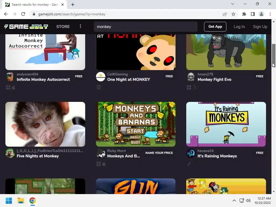This screenshot has width=276, height=207.
Task: Click developer name havana24
Action: click(x=205, y=151)
